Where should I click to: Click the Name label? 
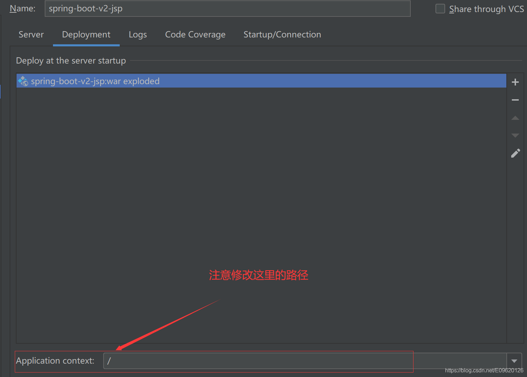tap(22, 9)
